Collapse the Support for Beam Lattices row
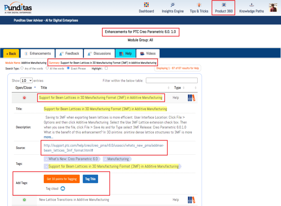The height and width of the screenshot is (206, 281). pos(24,98)
